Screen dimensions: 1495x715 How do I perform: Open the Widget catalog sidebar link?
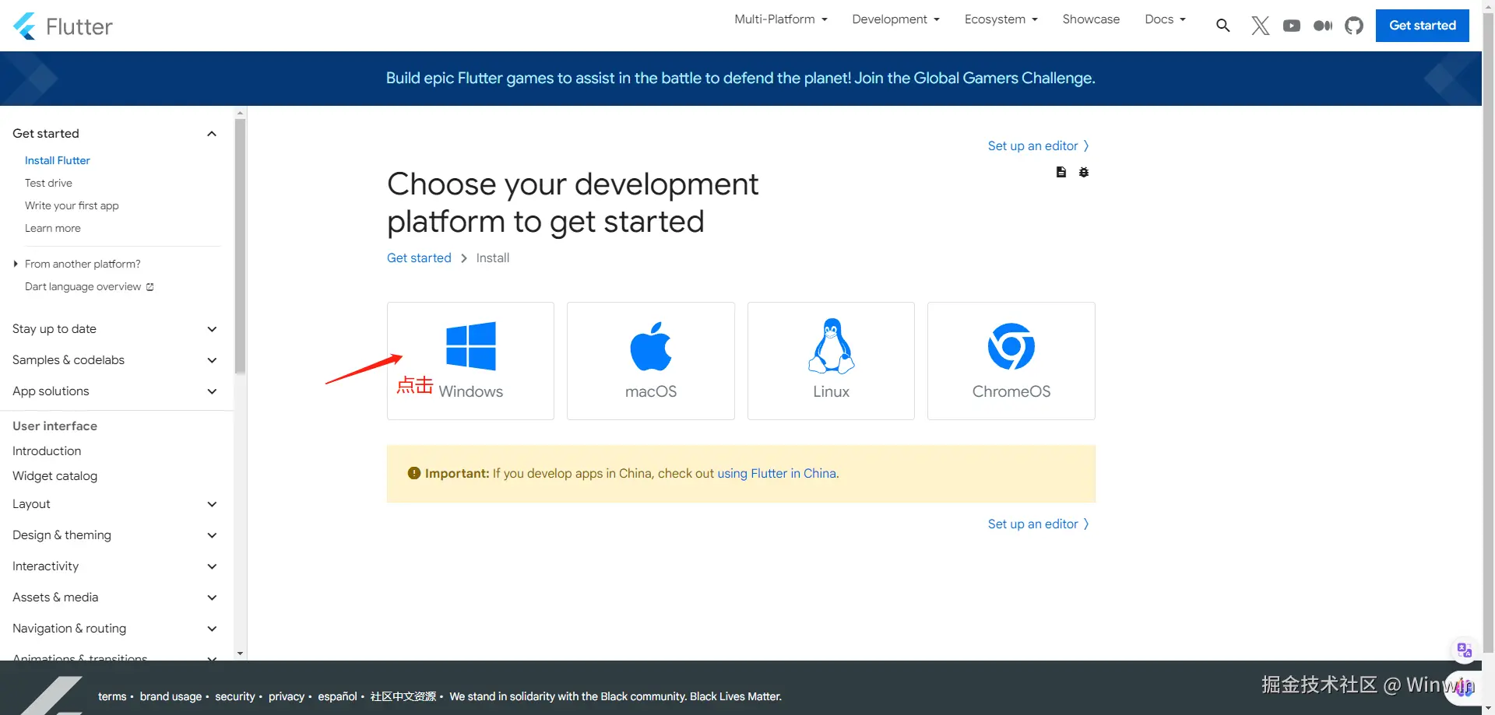pos(55,476)
